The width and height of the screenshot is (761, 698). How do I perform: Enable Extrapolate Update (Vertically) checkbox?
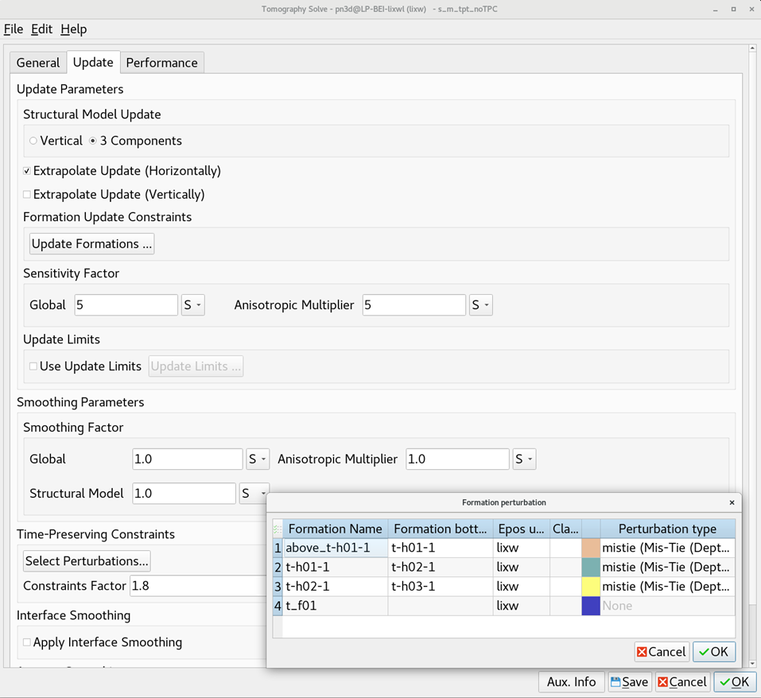click(27, 195)
